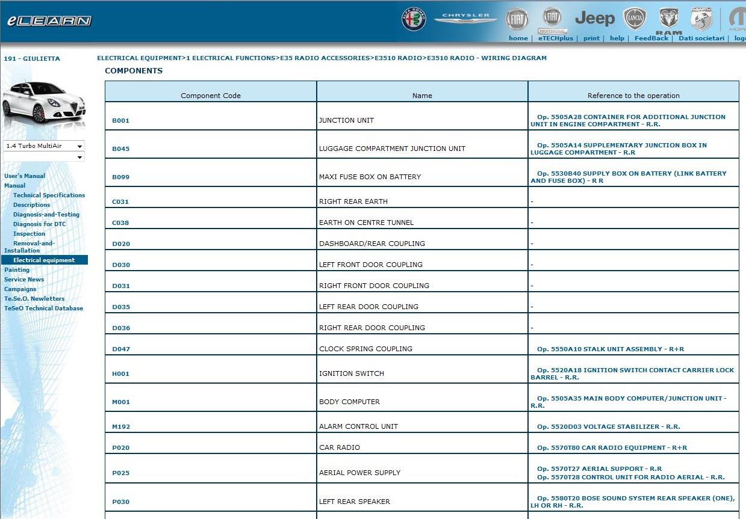Screen dimensions: 746x519
Task: Click the 191 - GIULIETTA model label
Action: [32, 59]
